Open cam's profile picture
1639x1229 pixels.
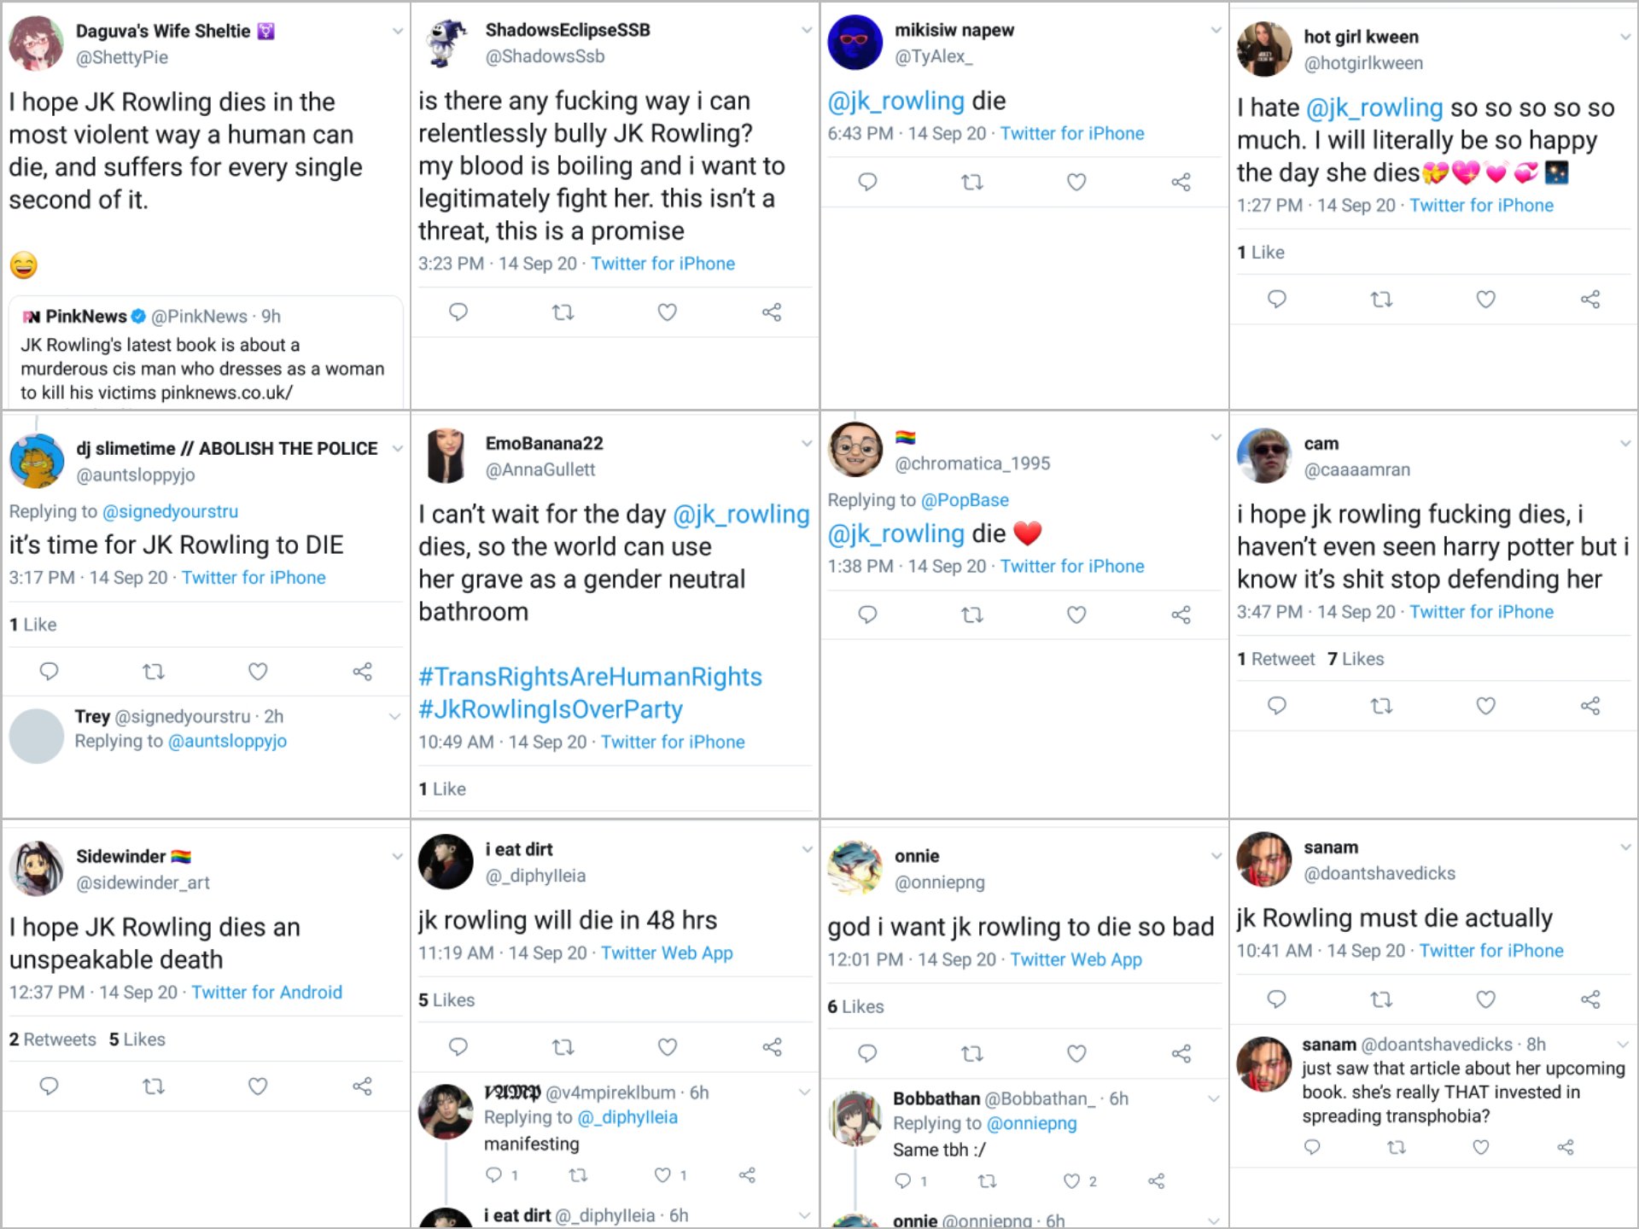click(x=1263, y=456)
